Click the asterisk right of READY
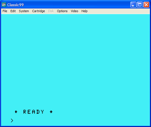Screen dimensions: 151x127 [x=51, y=112]
